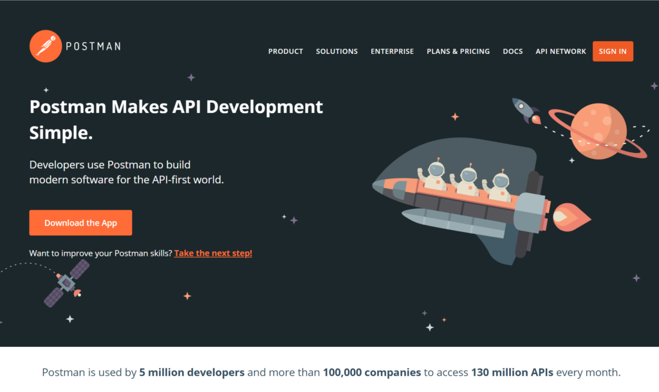The height and width of the screenshot is (392, 659).
Task: Go to the ENTERPRISE page
Action: tap(392, 51)
